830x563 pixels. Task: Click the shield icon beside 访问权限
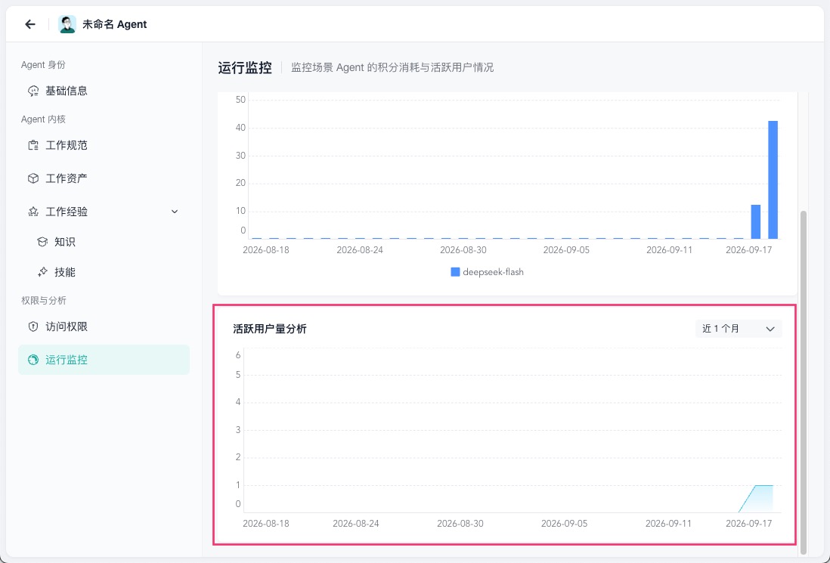(x=33, y=326)
